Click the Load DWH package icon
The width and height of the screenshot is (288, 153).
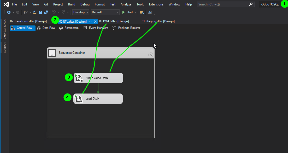78,99
